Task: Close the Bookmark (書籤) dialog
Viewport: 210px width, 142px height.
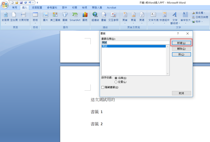Action: (187, 34)
